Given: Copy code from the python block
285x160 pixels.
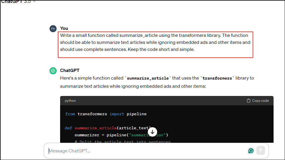Looking at the screenshot, I should (x=258, y=101).
